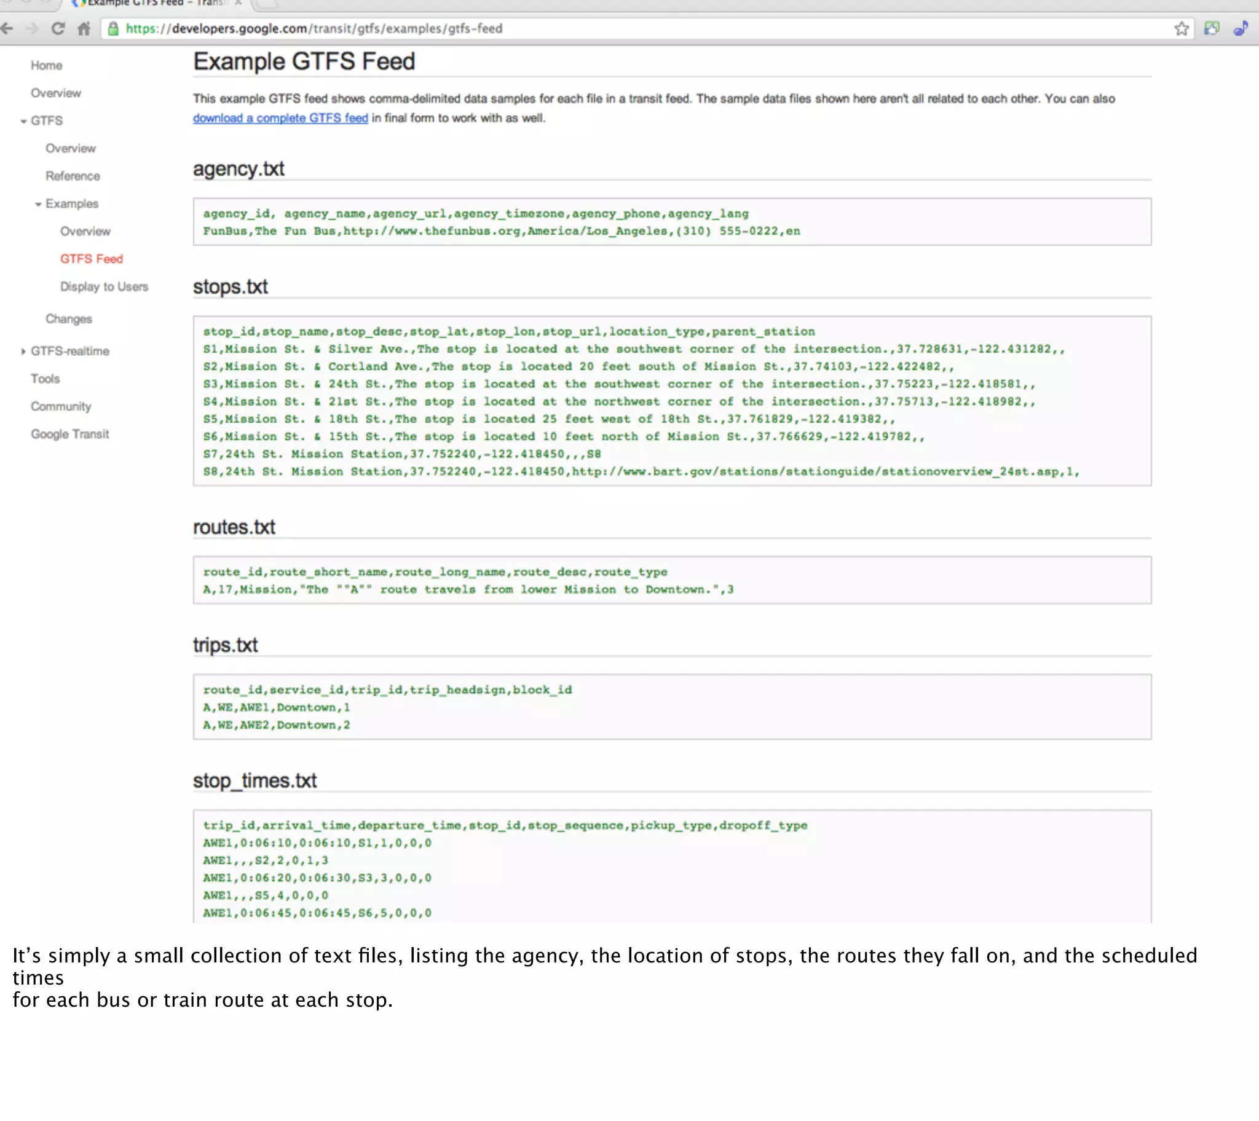Click the FunBus agency data line
1259x1121 pixels.
(502, 232)
